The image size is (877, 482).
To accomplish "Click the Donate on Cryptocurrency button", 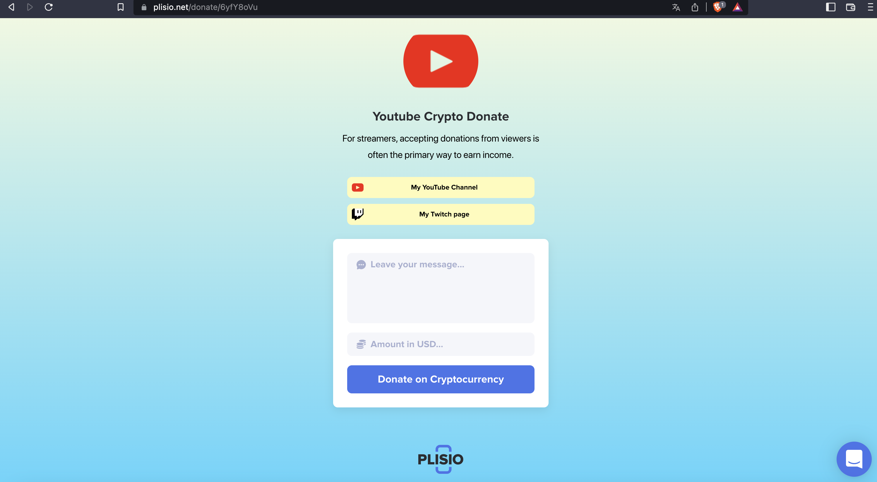I will click(441, 379).
